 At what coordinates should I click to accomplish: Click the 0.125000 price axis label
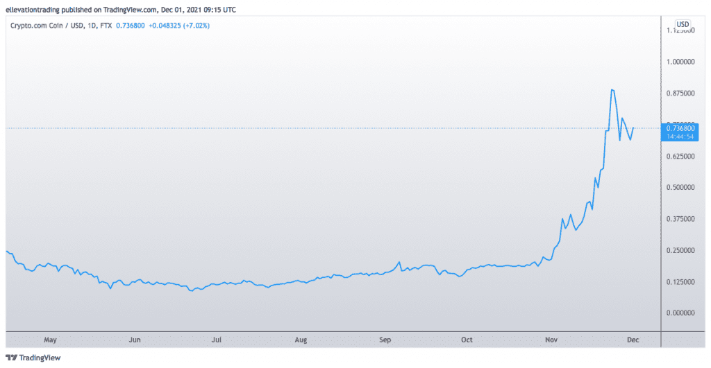click(x=680, y=282)
